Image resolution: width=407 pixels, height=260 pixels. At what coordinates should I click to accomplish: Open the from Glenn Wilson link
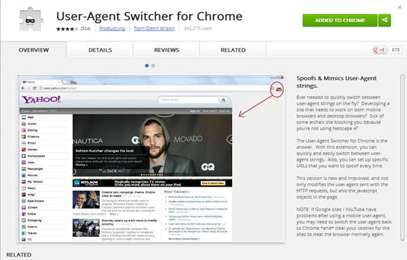pyautogui.click(x=154, y=29)
